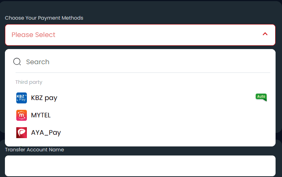
Task: Click the magnifier search icon
Action: coord(17,62)
